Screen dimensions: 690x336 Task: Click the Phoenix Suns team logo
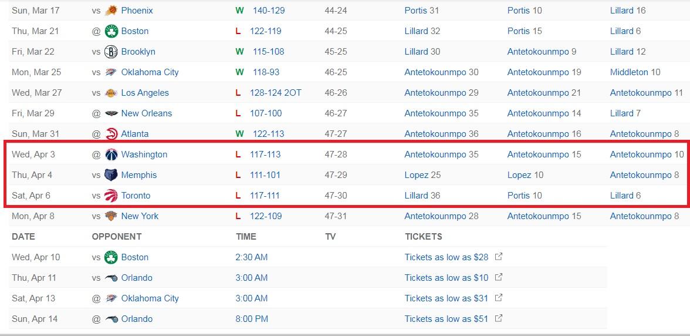[111, 11]
